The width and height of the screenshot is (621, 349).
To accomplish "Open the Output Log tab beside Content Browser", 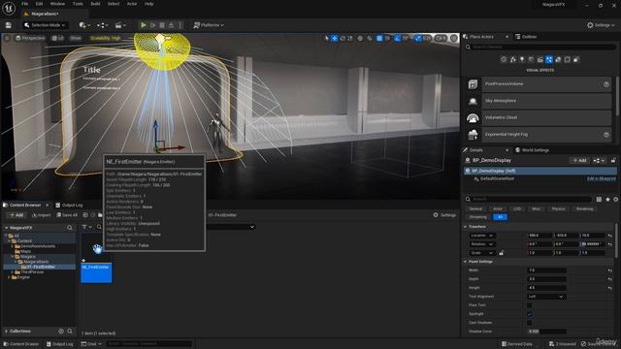I will click(69, 205).
